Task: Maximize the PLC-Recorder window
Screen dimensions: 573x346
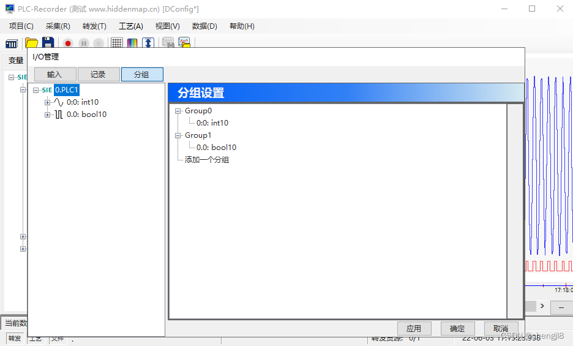Action: [532, 9]
